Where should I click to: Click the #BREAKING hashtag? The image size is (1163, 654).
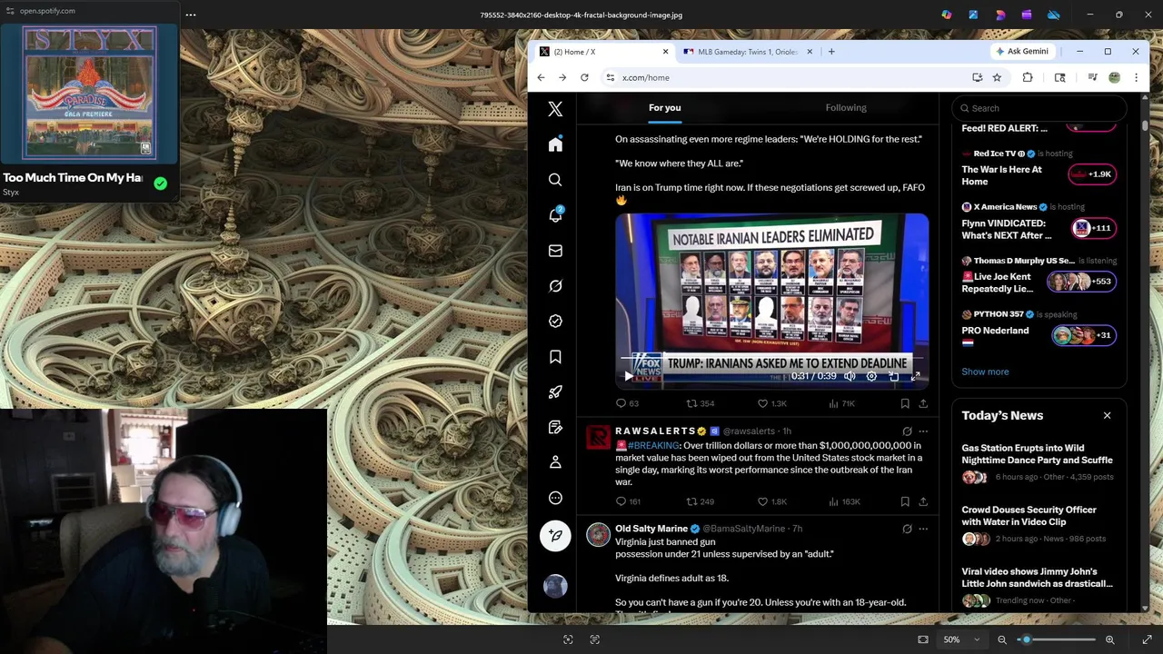[x=653, y=446]
